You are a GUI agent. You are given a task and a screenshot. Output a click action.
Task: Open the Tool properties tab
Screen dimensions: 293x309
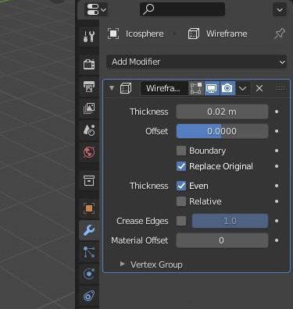coord(89,37)
